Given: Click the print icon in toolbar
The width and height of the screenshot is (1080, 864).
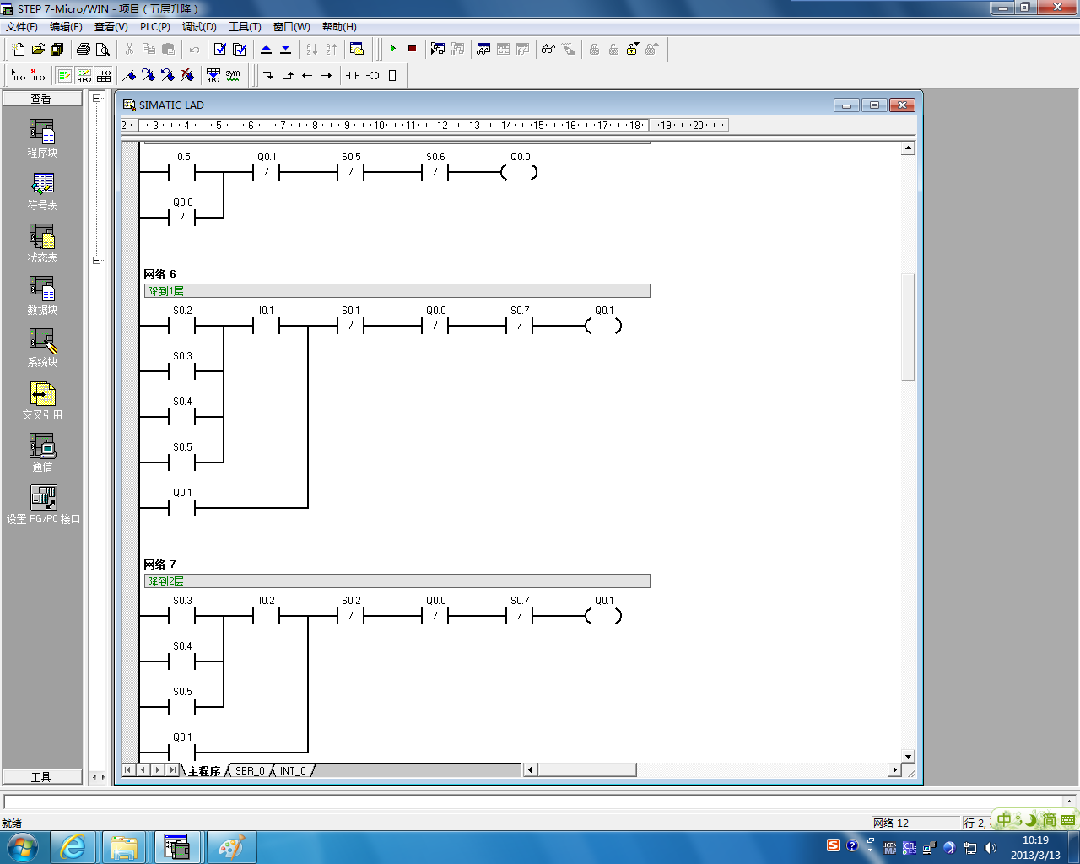Looking at the screenshot, I should [x=84, y=49].
